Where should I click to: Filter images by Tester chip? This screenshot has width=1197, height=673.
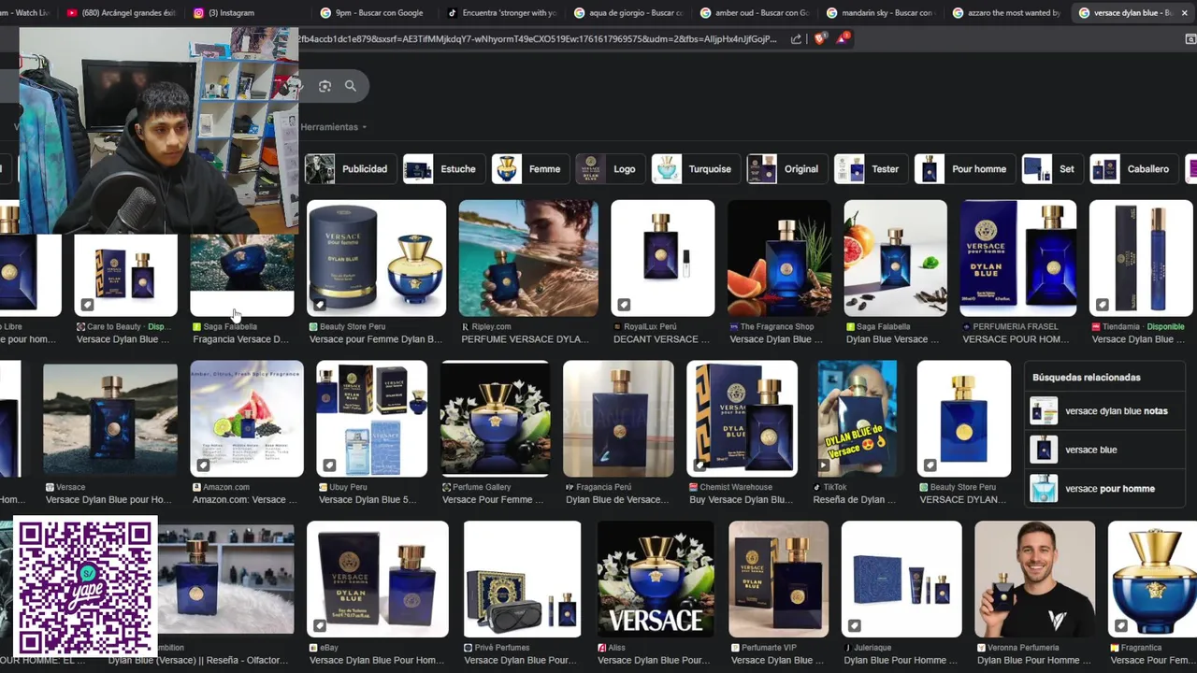(x=870, y=169)
